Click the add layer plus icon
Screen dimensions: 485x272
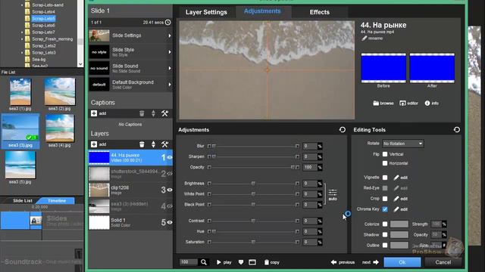click(94, 144)
